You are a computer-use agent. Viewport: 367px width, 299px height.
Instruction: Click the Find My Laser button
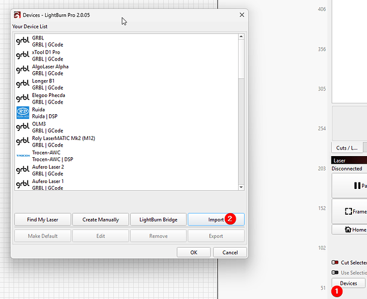[41, 219]
